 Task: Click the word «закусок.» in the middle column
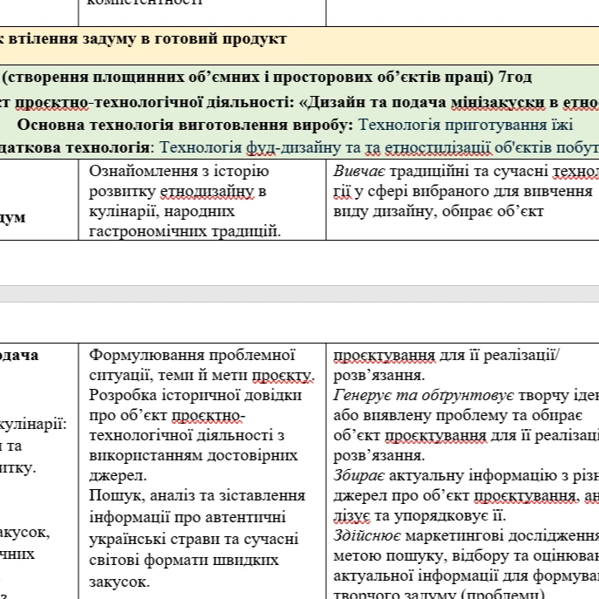119,582
